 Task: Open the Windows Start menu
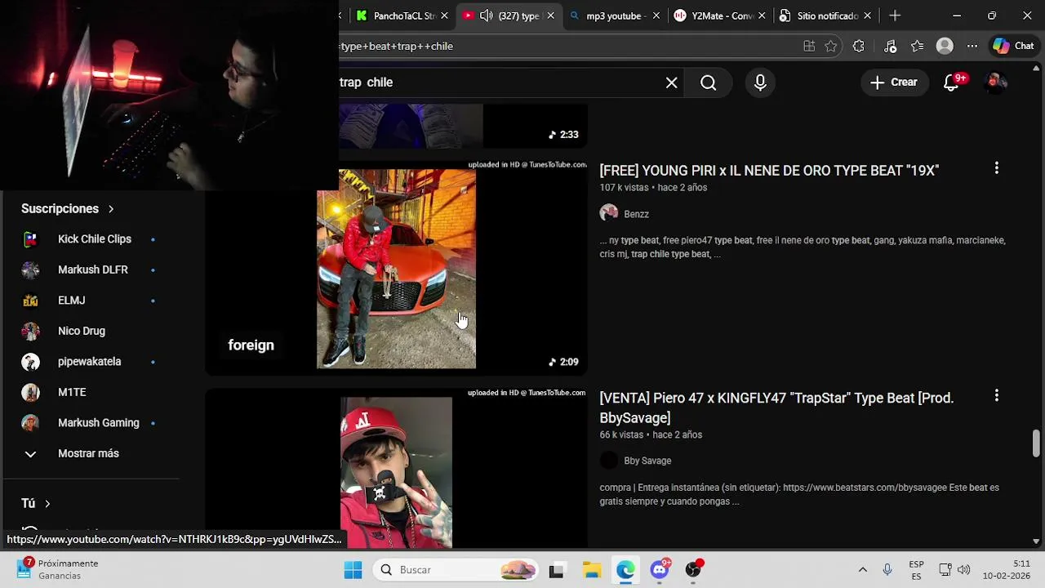pos(353,570)
